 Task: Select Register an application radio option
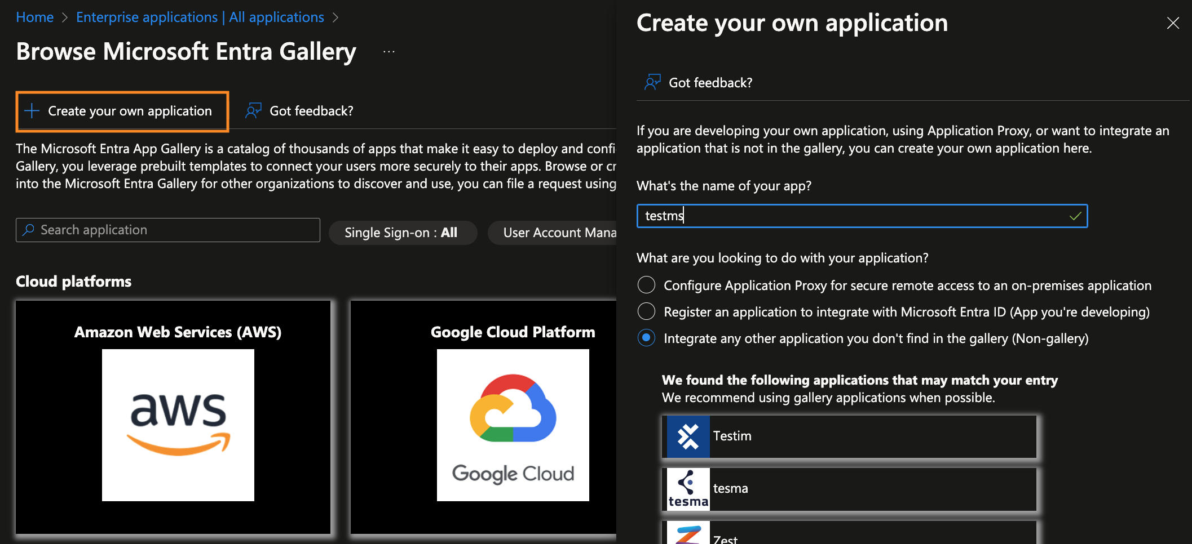(x=646, y=311)
